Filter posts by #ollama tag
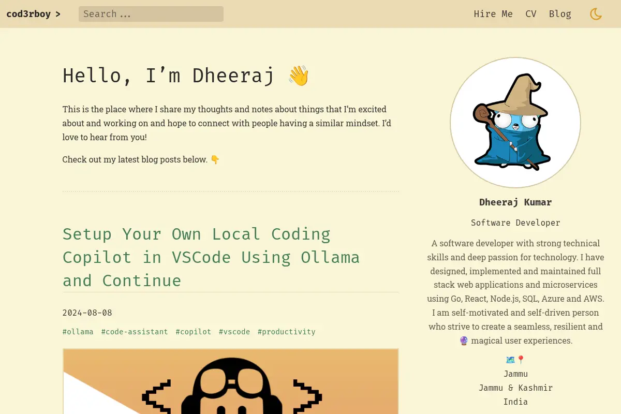621x414 pixels. (78, 332)
